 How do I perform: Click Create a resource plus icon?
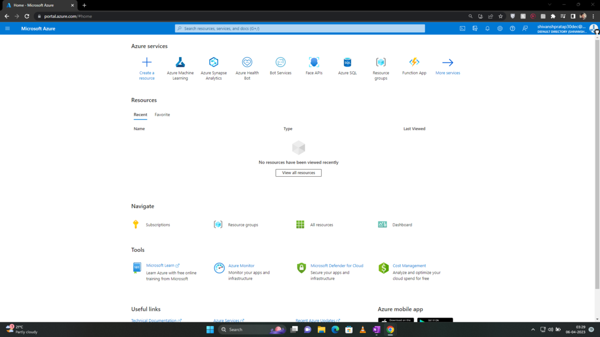pyautogui.click(x=146, y=62)
